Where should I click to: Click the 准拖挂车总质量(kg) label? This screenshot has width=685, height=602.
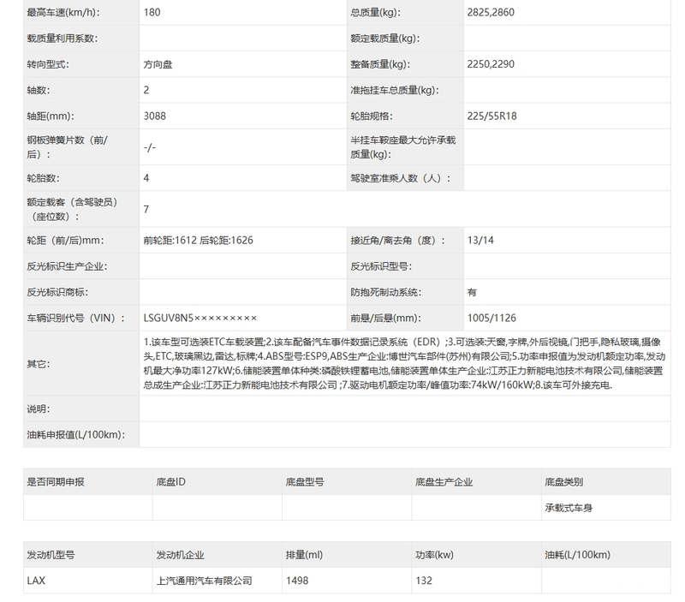[395, 90]
